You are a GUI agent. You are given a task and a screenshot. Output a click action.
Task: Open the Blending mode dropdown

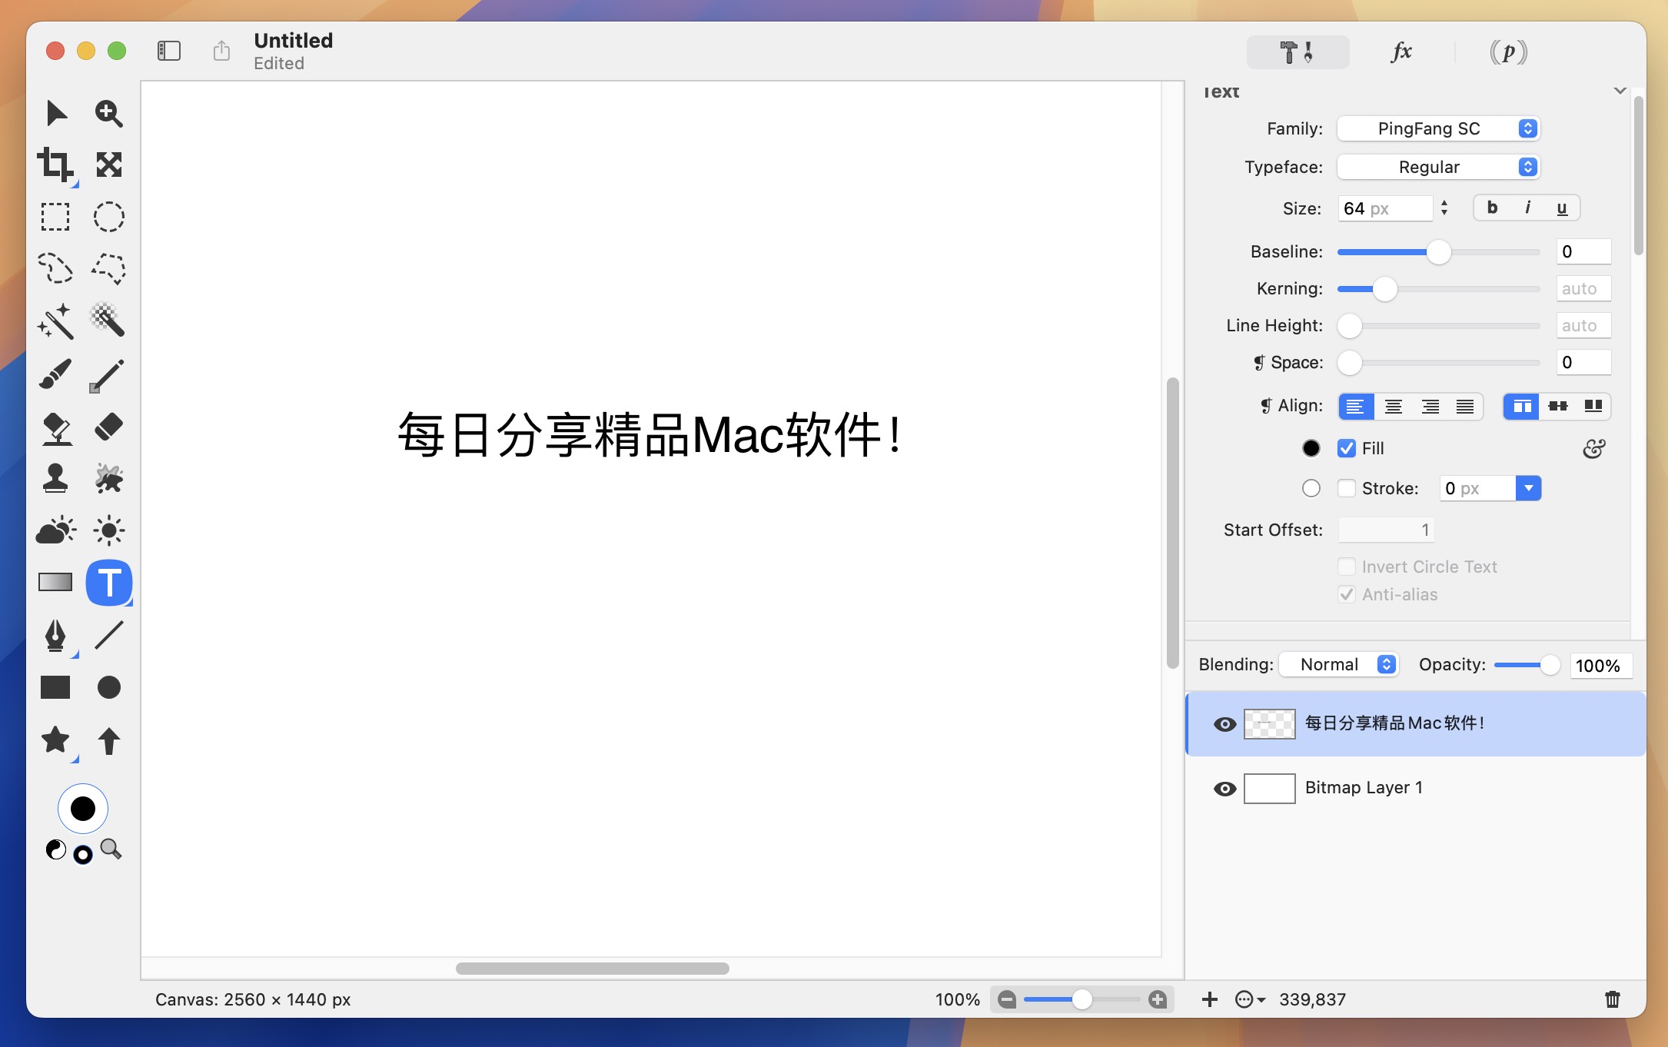(1338, 664)
